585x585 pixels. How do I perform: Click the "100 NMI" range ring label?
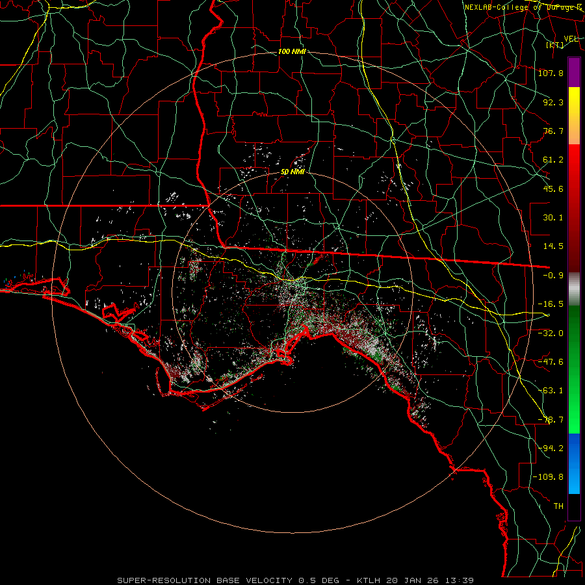(292, 51)
